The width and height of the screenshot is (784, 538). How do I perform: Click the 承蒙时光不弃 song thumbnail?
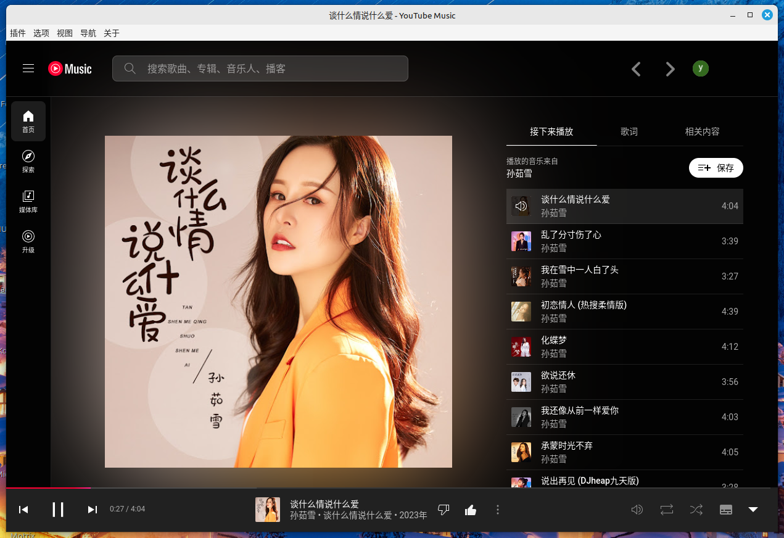(x=521, y=452)
